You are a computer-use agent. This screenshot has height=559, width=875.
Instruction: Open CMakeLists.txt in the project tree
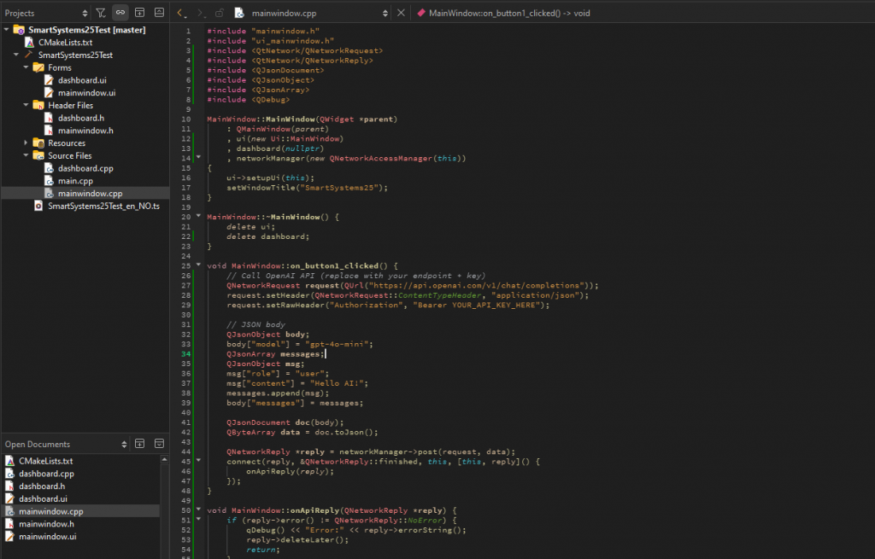tap(65, 42)
